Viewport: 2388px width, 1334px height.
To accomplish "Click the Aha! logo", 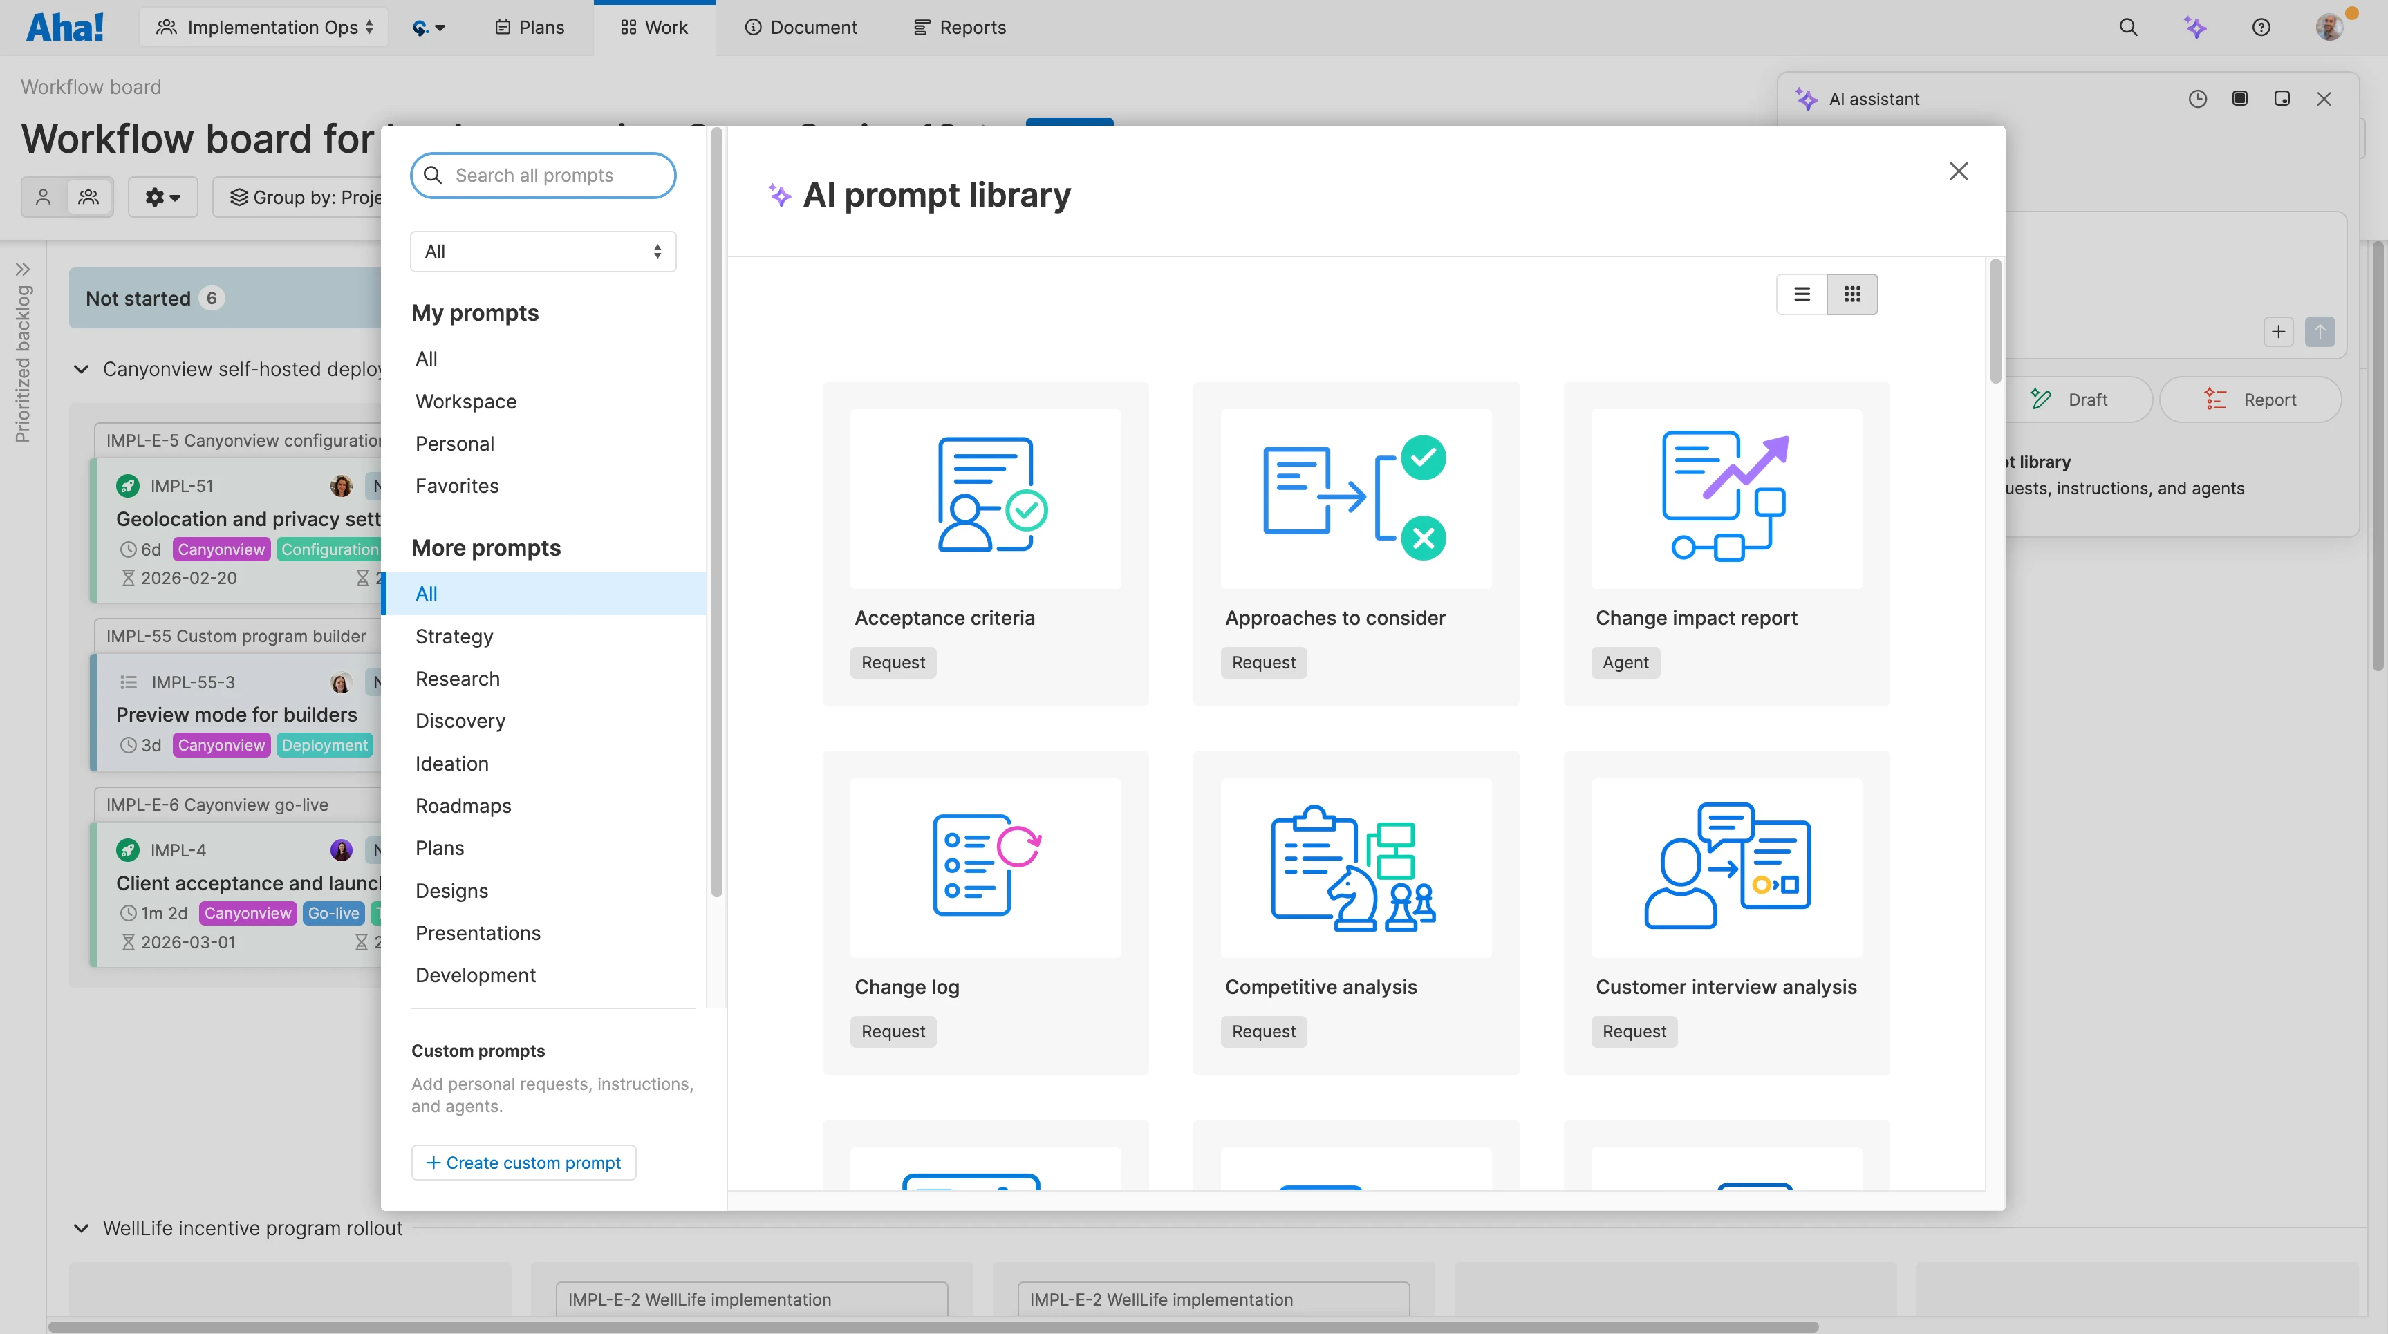I will [64, 27].
